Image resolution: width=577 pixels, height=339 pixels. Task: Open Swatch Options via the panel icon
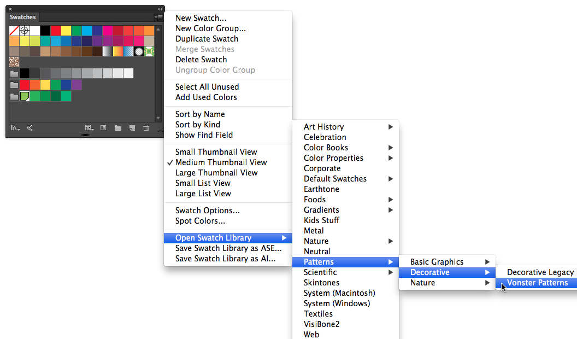[x=103, y=127]
